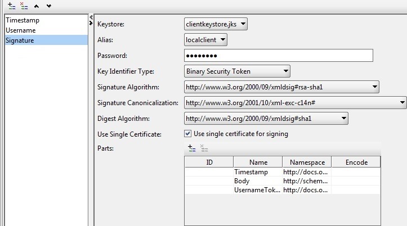
Task: Select Timestamp entry in the list
Action: 22,20
